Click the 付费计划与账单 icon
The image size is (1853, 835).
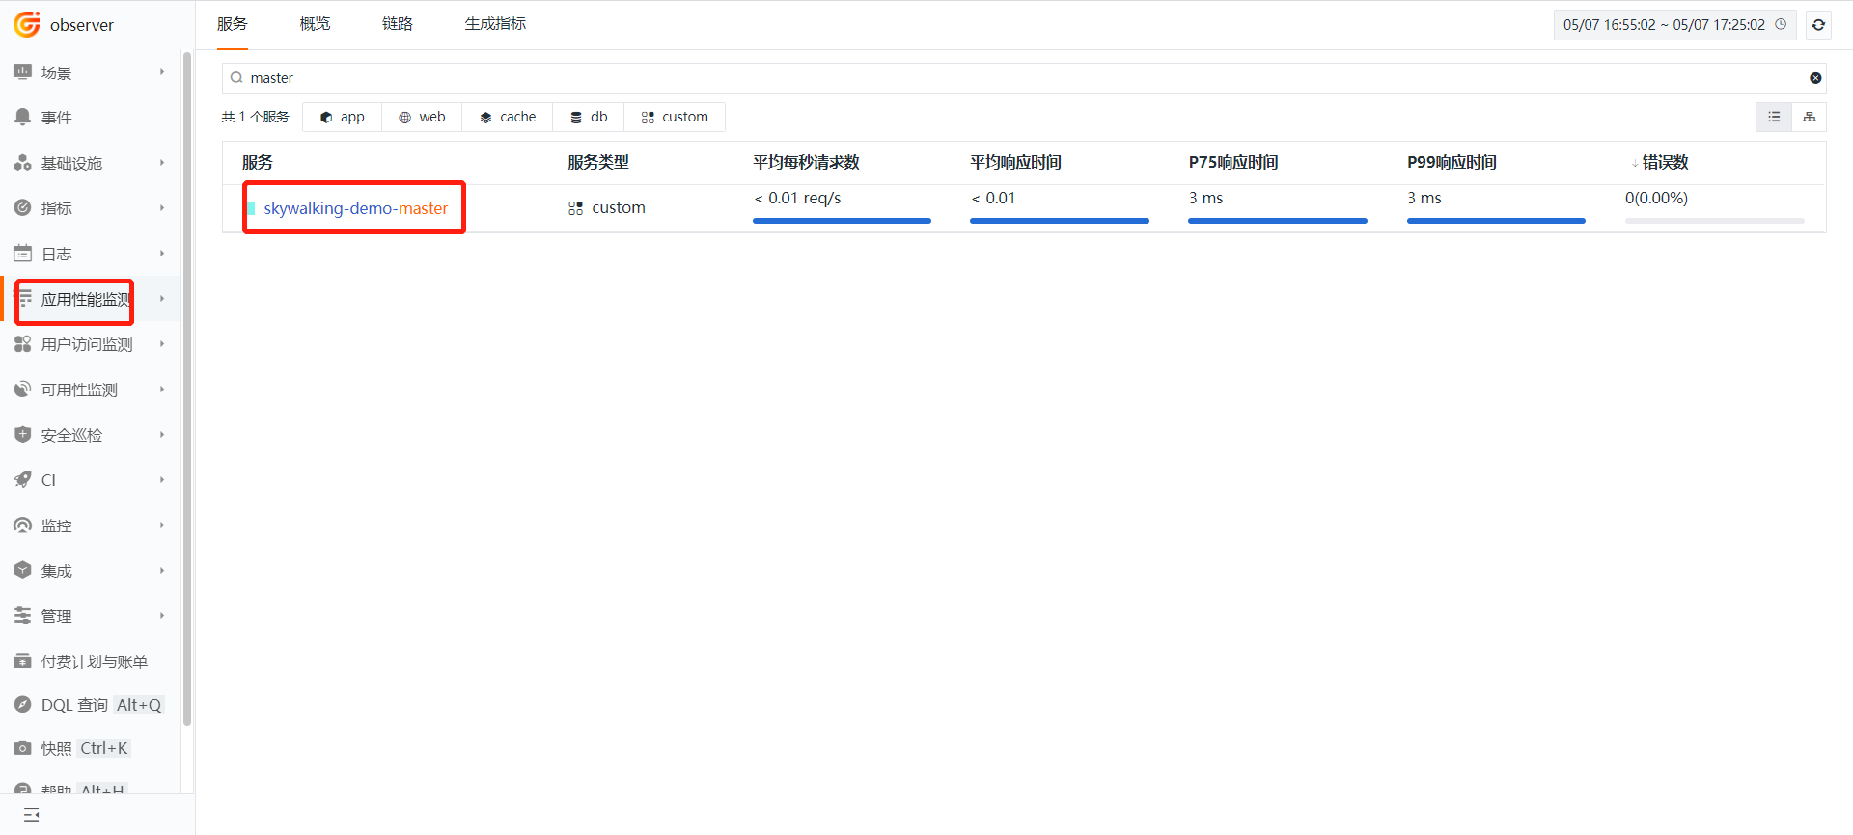click(x=23, y=661)
